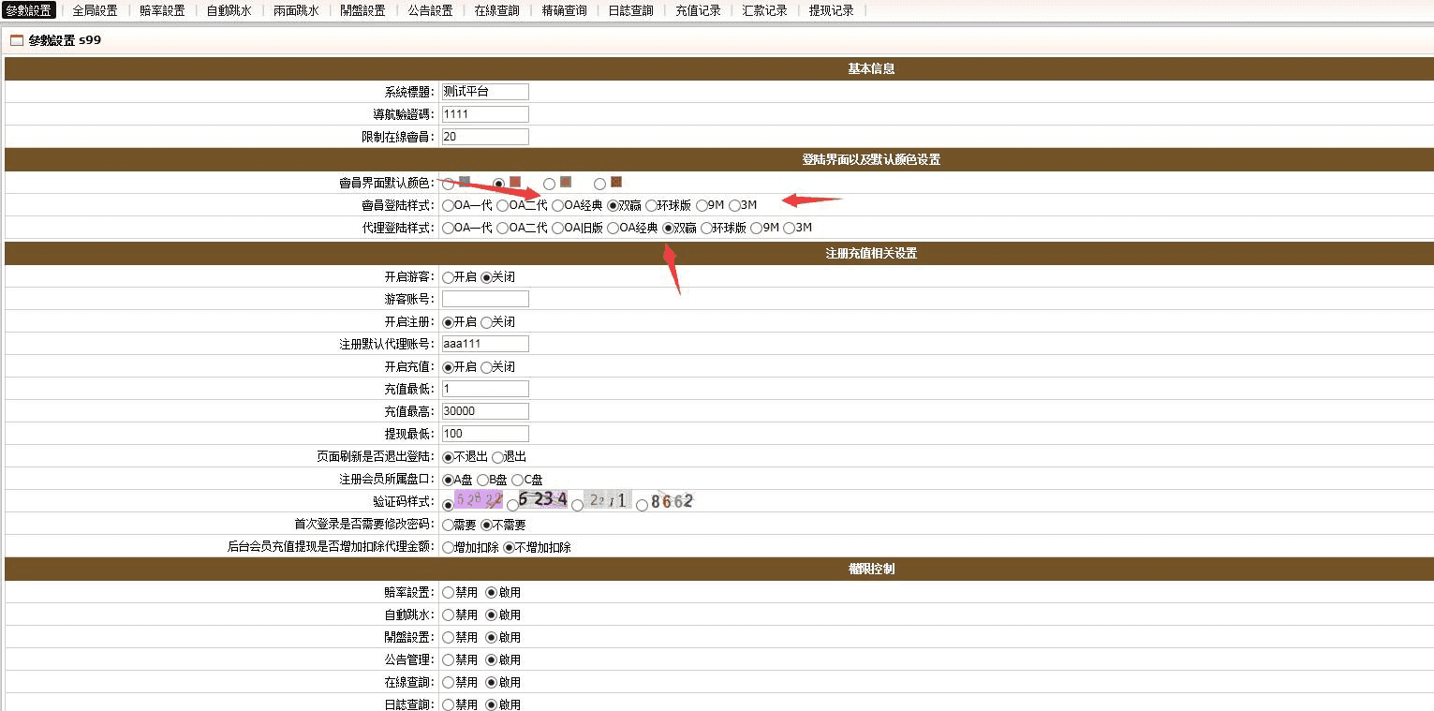Choose 需要 for first-login password change
This screenshot has width=1434, height=711.
pos(449,525)
